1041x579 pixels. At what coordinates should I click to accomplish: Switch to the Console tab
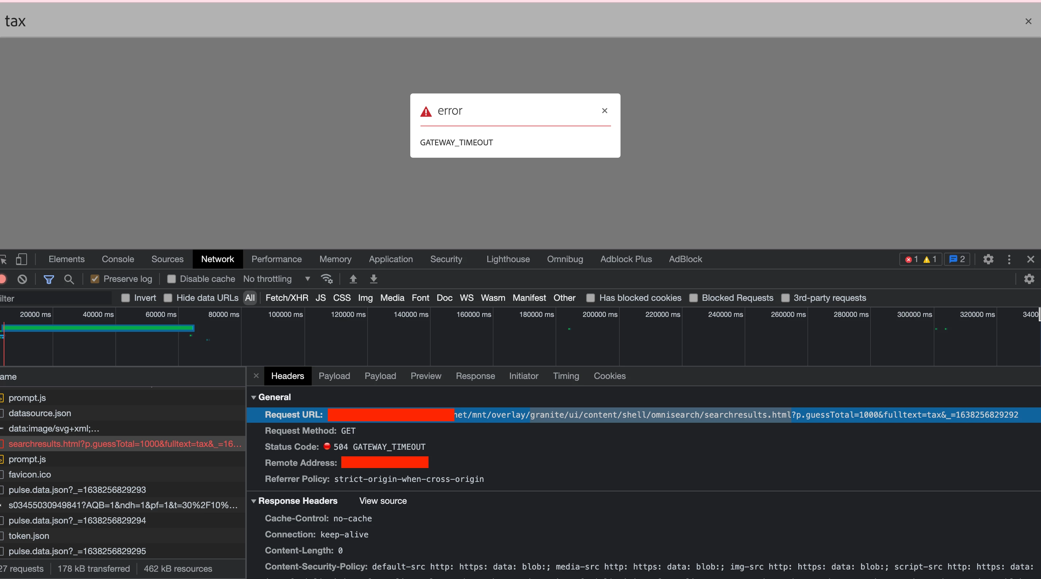[118, 259]
